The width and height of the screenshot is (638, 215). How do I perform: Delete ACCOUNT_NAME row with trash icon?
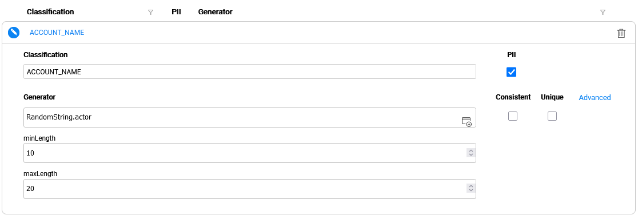[621, 33]
